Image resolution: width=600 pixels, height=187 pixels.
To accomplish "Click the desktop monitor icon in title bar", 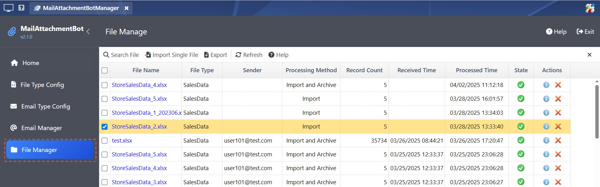I will (x=8, y=8).
